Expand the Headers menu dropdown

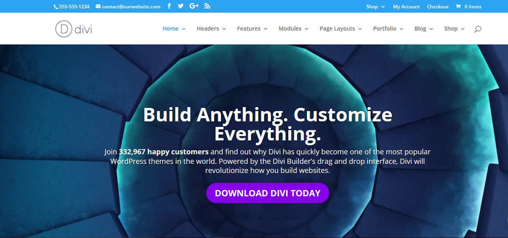point(211,29)
